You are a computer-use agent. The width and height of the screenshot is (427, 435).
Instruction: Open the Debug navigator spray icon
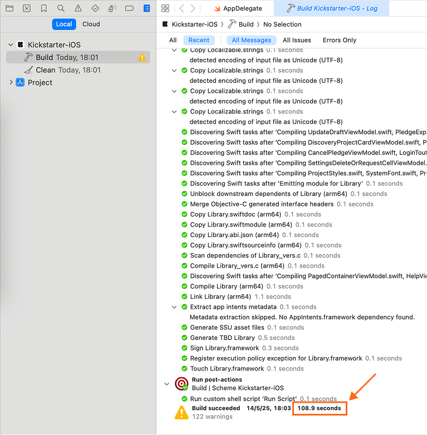point(112,8)
